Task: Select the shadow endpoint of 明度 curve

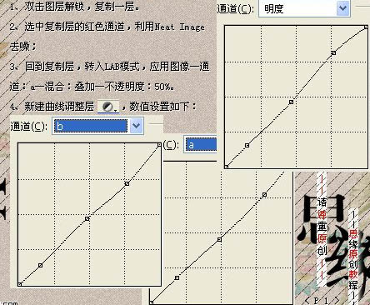Action: [x=227, y=167]
